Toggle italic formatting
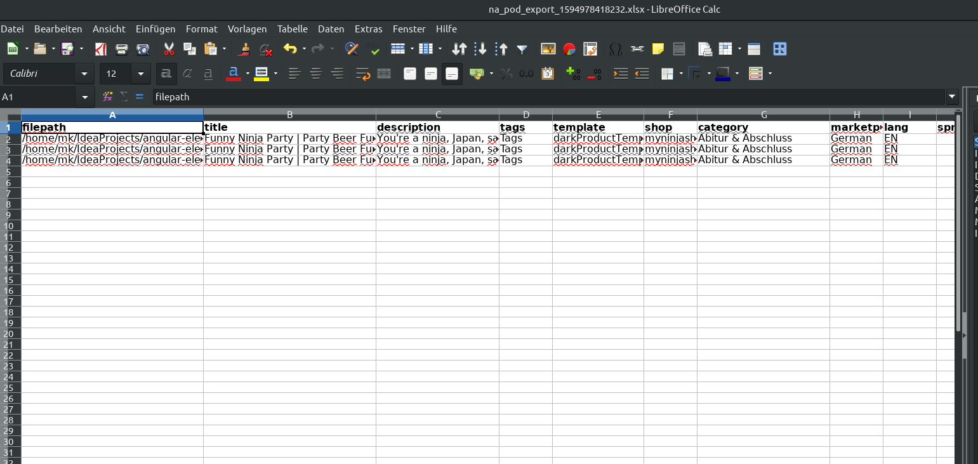Image resolution: width=978 pixels, height=464 pixels. coord(187,74)
